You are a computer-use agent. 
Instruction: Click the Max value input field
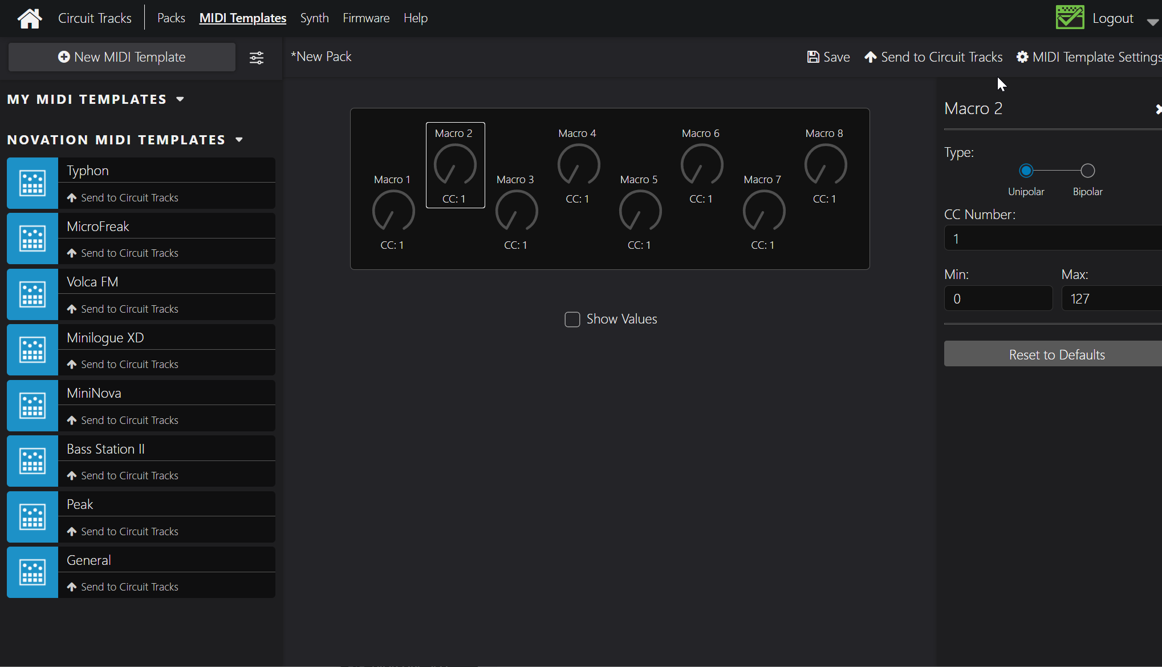(x=1112, y=298)
